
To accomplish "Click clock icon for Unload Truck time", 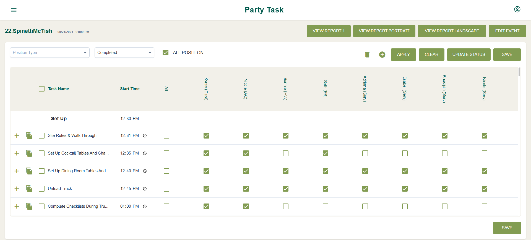I will point(145,189).
